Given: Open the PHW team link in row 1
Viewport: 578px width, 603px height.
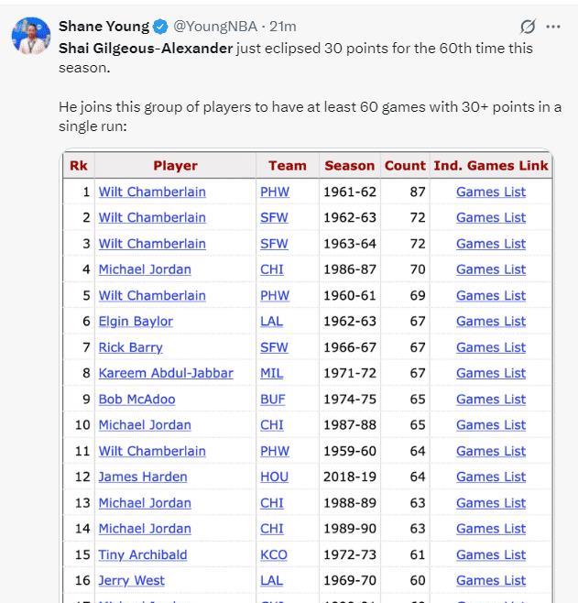Looking at the screenshot, I should click(x=275, y=192).
